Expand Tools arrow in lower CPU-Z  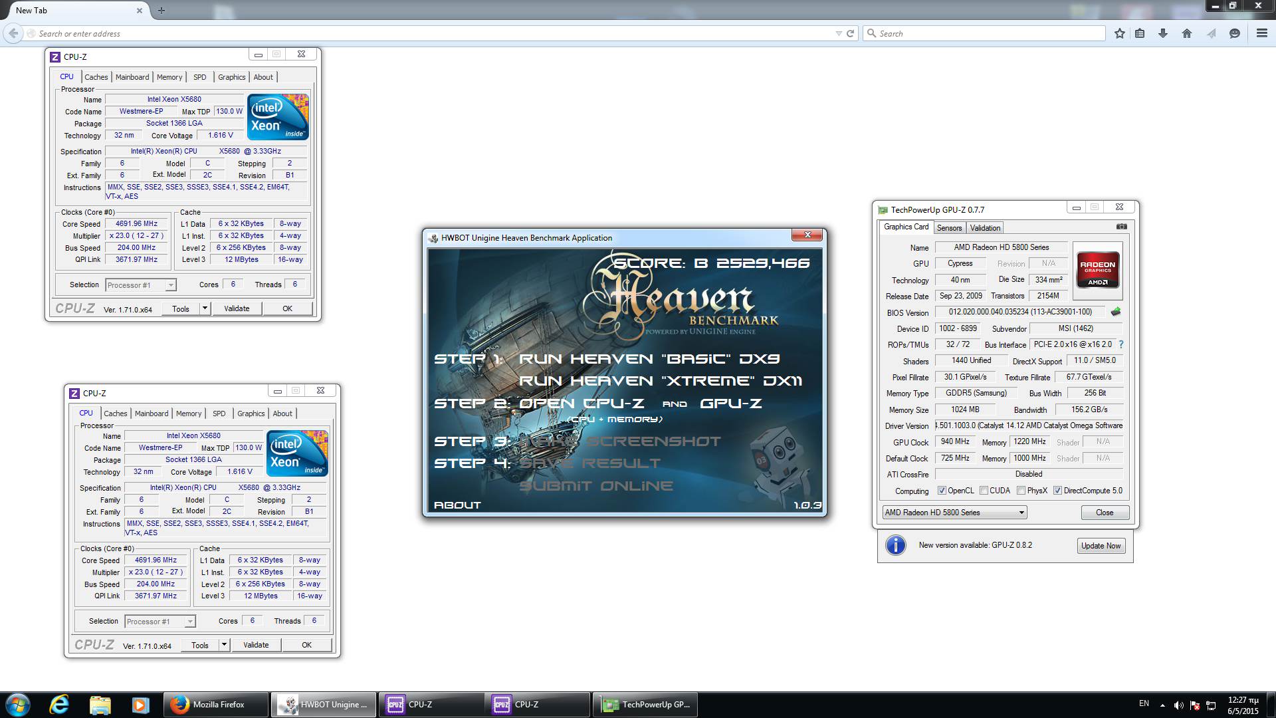(x=224, y=645)
